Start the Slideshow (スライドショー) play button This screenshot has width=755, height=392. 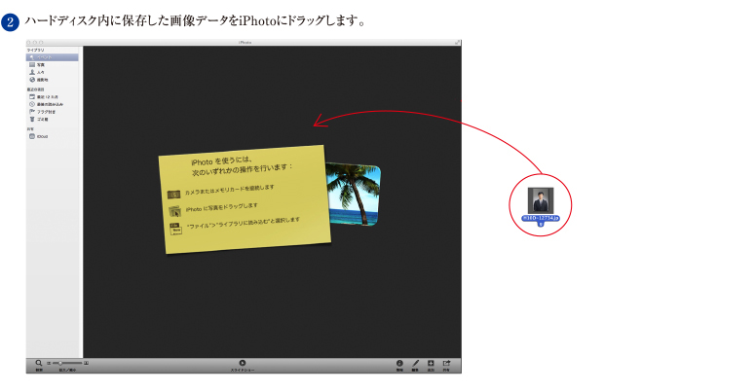pyautogui.click(x=243, y=363)
